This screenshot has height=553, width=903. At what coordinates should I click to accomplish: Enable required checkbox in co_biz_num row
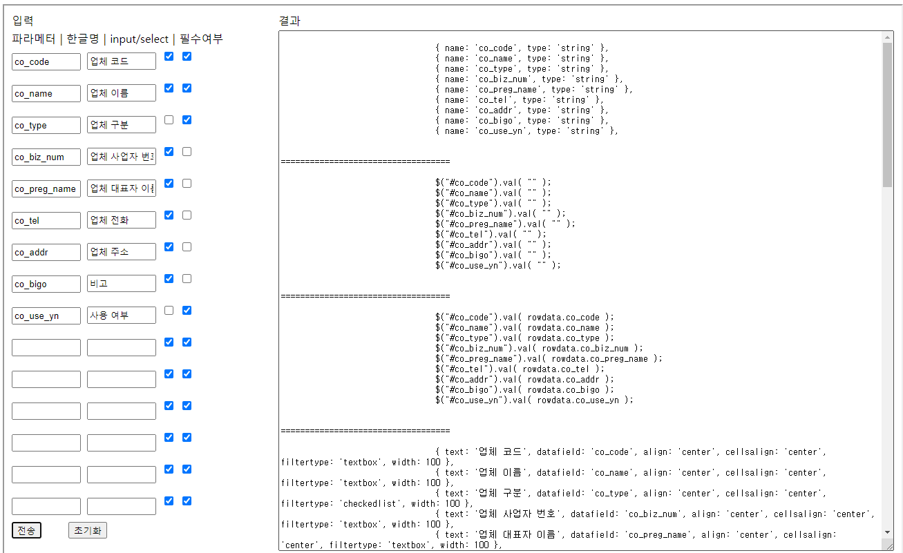(187, 152)
